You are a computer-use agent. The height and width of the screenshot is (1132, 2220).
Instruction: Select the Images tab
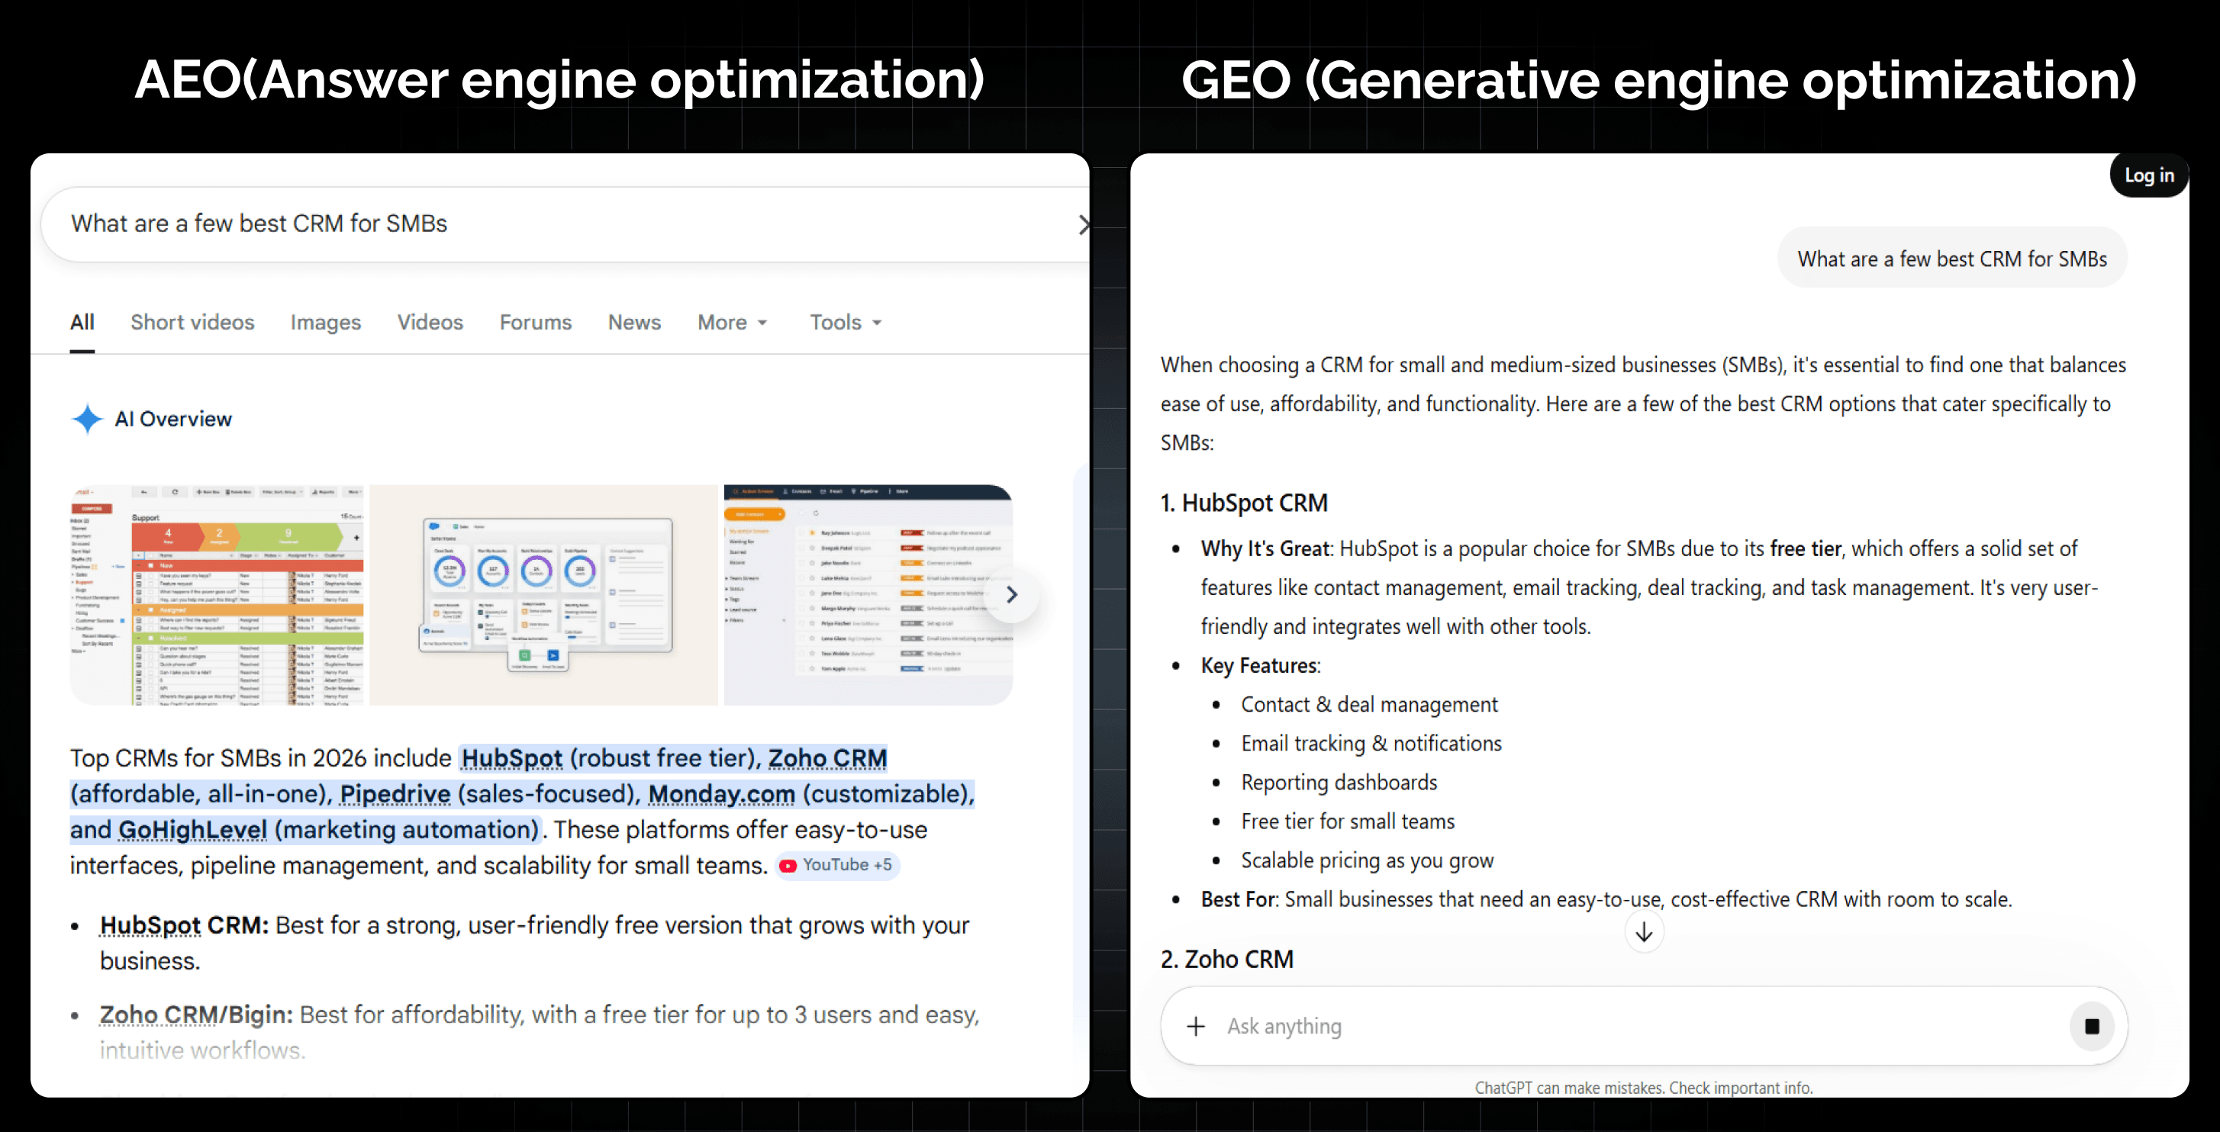[x=325, y=322]
